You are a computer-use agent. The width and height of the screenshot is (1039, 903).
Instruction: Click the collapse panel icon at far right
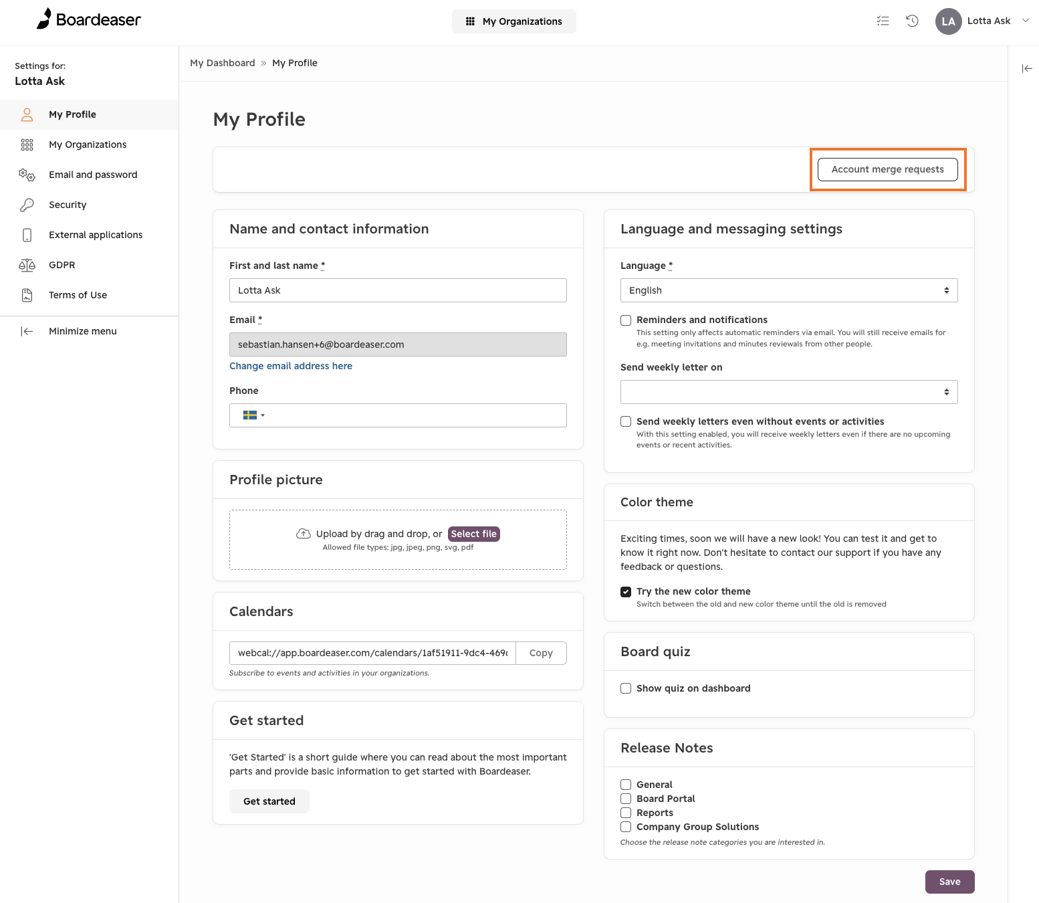1027,68
